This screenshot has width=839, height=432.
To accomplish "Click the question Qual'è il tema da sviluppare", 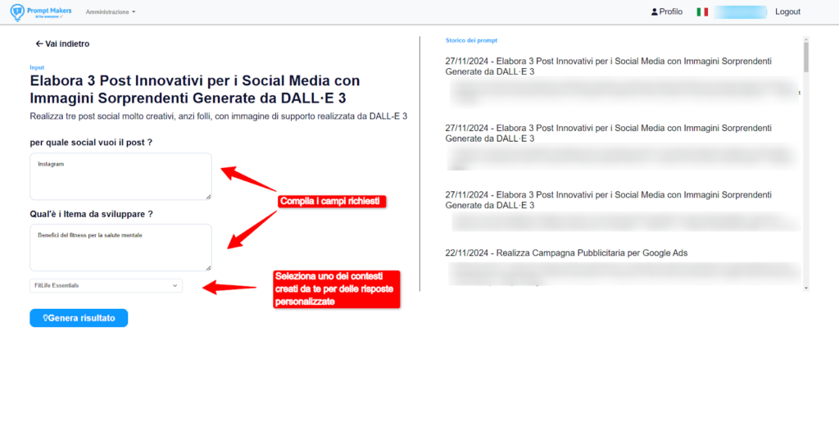I will (x=92, y=214).
